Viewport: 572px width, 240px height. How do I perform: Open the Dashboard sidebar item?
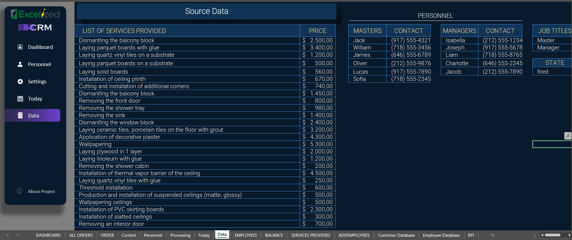pyautogui.click(x=35, y=47)
